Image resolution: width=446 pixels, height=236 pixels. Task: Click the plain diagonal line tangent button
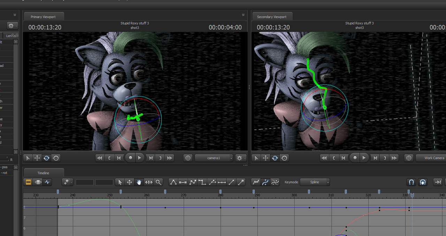click(x=231, y=182)
